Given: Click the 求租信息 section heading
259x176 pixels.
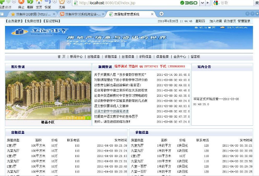Looking at the screenshot, I should (142, 133).
